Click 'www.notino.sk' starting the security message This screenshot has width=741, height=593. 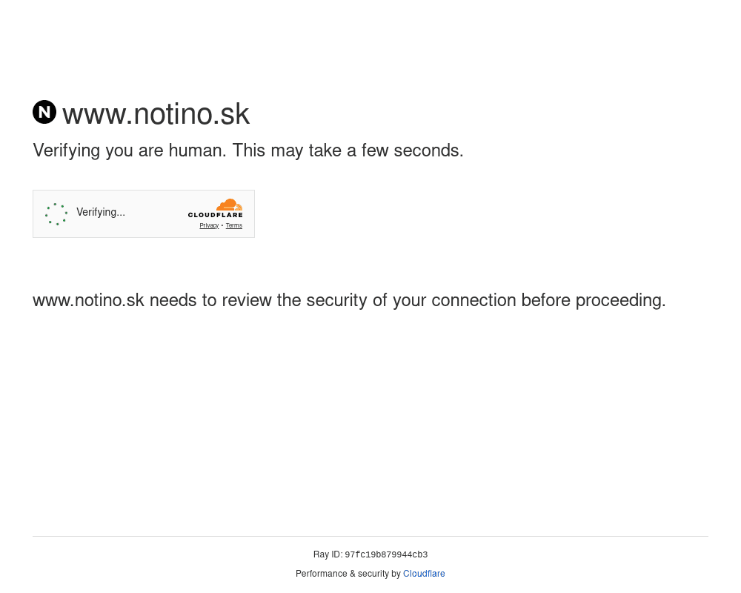click(x=88, y=301)
